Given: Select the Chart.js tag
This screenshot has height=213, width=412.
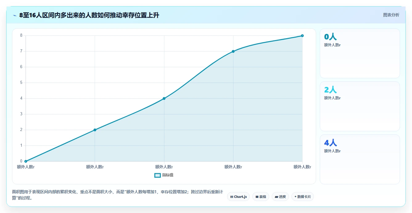Looking at the screenshot, I should (238, 197).
